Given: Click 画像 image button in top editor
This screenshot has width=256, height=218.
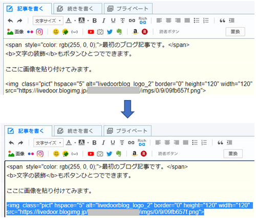Looking at the screenshot, I should point(15,32).
